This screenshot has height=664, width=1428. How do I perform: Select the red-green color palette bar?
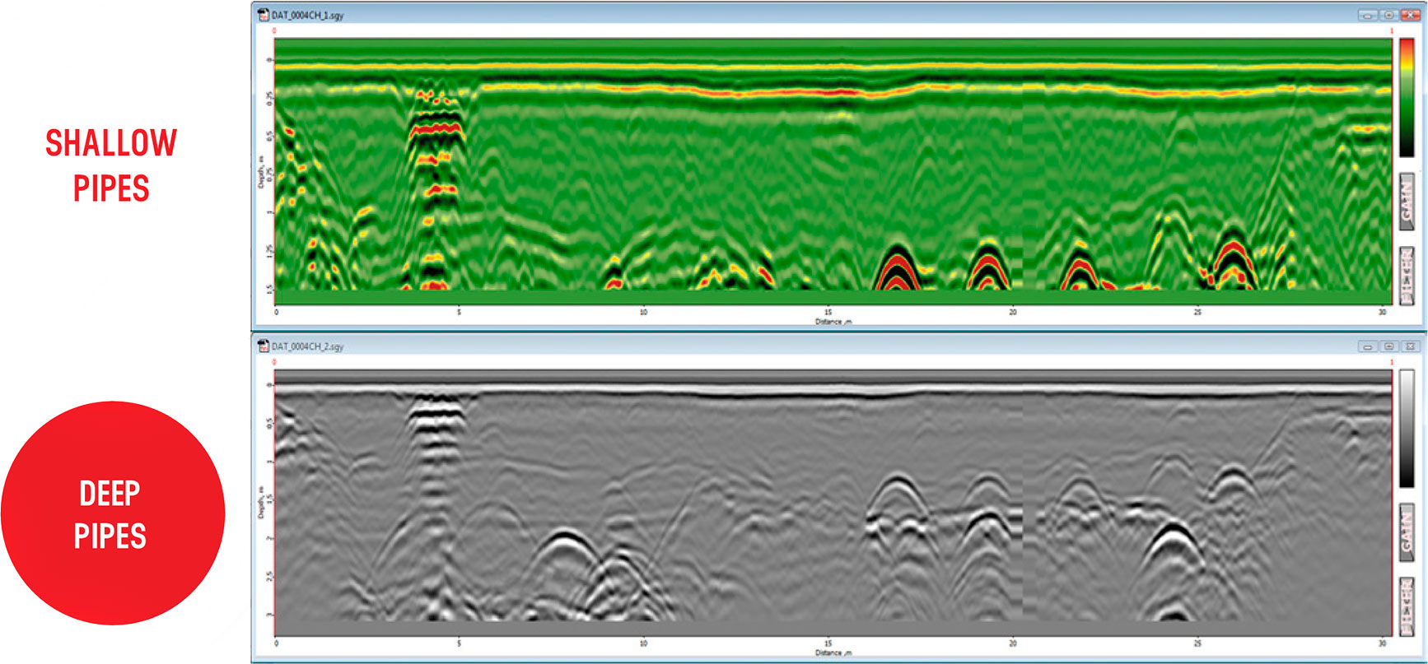(1407, 97)
